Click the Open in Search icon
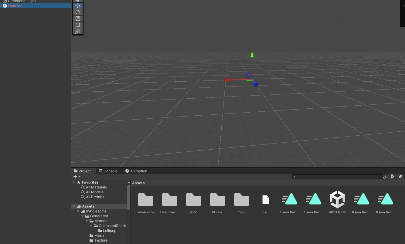The width and height of the screenshot is (405, 244). point(385,177)
